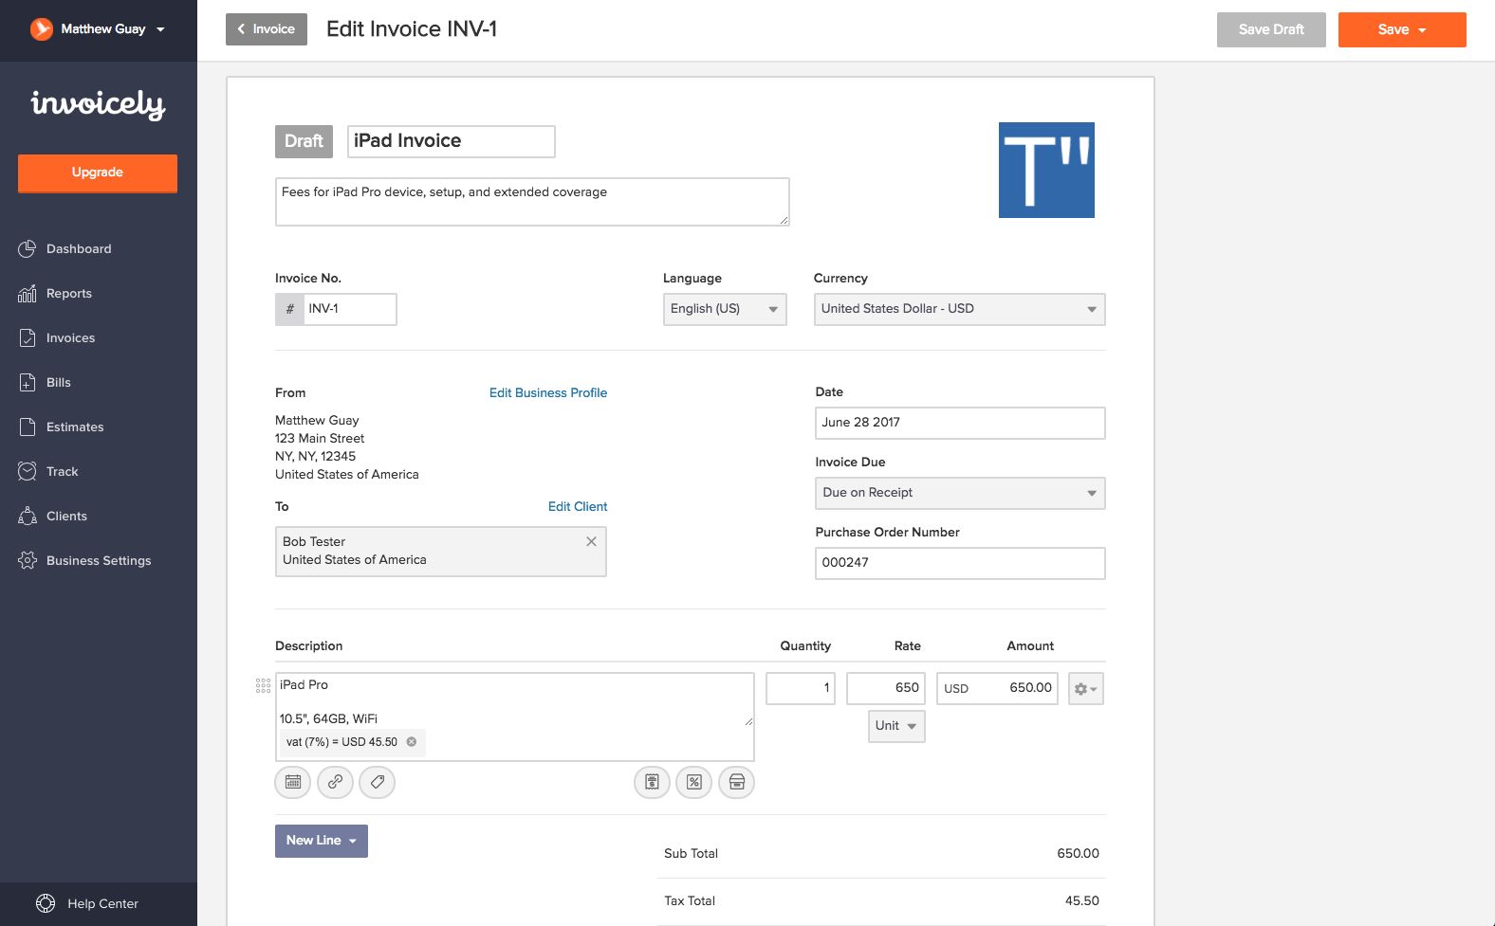Remove the vat (7%) tax tag

pos(412,742)
